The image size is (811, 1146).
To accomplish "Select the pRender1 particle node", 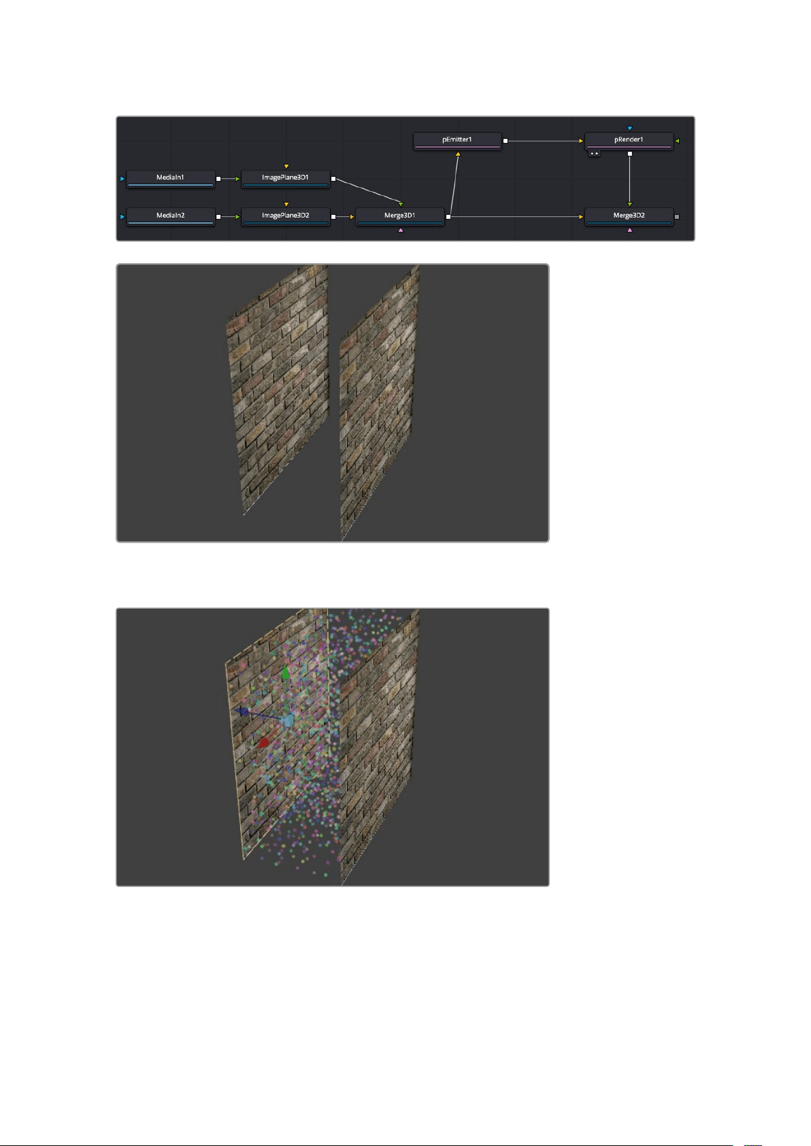I will click(629, 140).
